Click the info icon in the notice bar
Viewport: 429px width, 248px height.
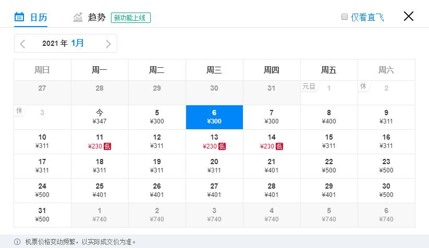click(17, 242)
